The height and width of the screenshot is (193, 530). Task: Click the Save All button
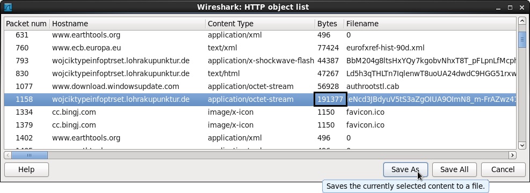[454, 169]
